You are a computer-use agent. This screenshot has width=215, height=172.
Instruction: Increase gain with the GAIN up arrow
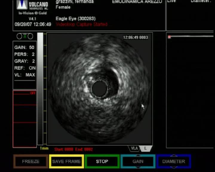tap(138, 156)
